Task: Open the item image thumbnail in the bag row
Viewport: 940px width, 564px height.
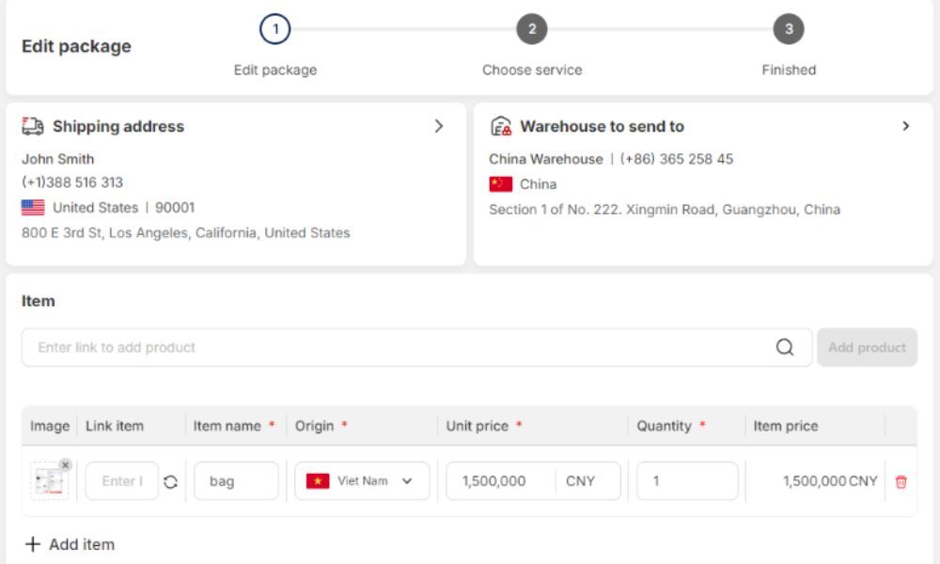Action: pos(49,480)
